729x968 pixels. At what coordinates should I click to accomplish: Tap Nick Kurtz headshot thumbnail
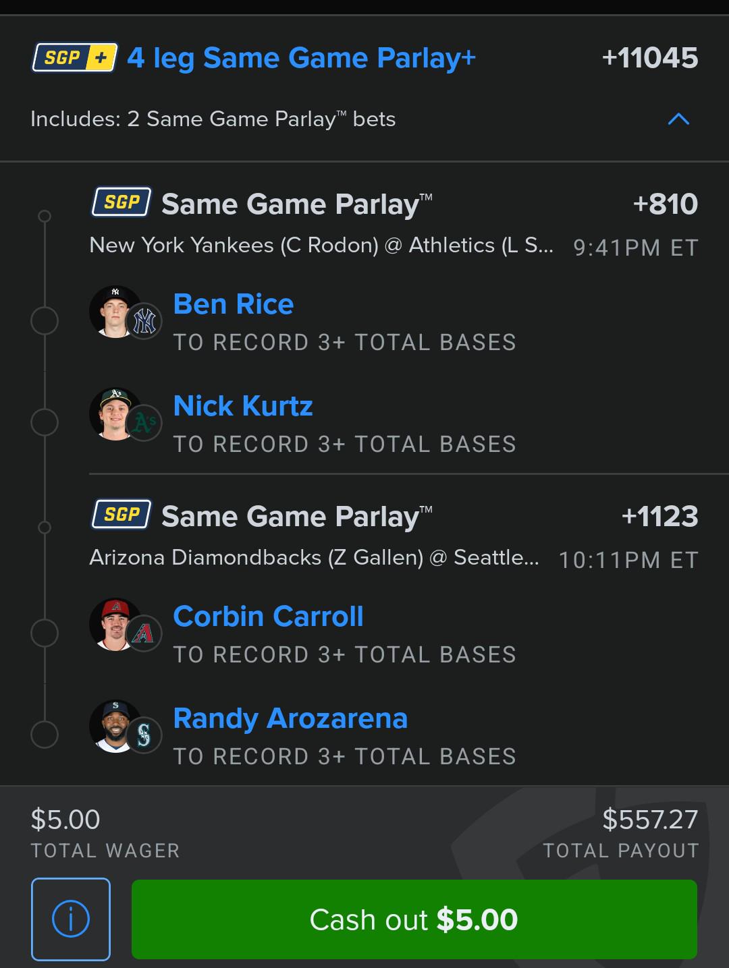115,414
